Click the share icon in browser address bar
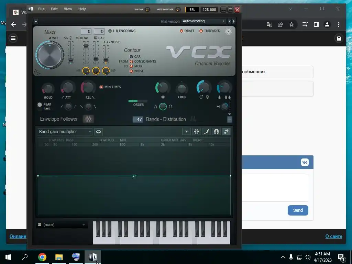The height and width of the screenshot is (264, 352). [280, 24]
